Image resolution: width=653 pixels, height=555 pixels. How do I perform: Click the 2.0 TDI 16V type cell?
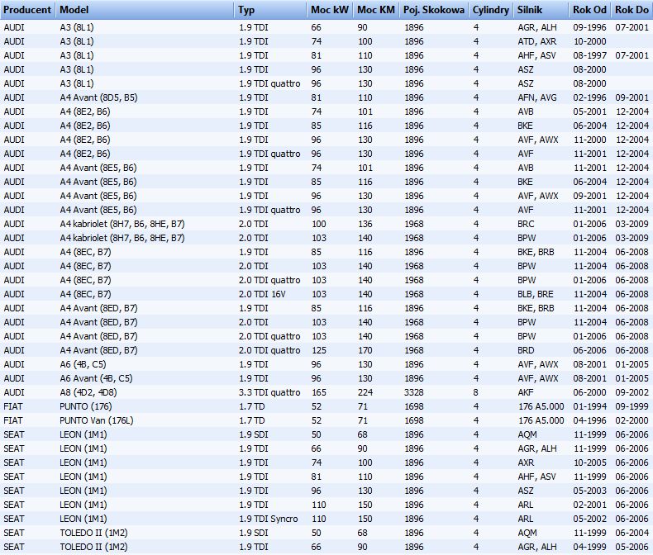(x=262, y=294)
